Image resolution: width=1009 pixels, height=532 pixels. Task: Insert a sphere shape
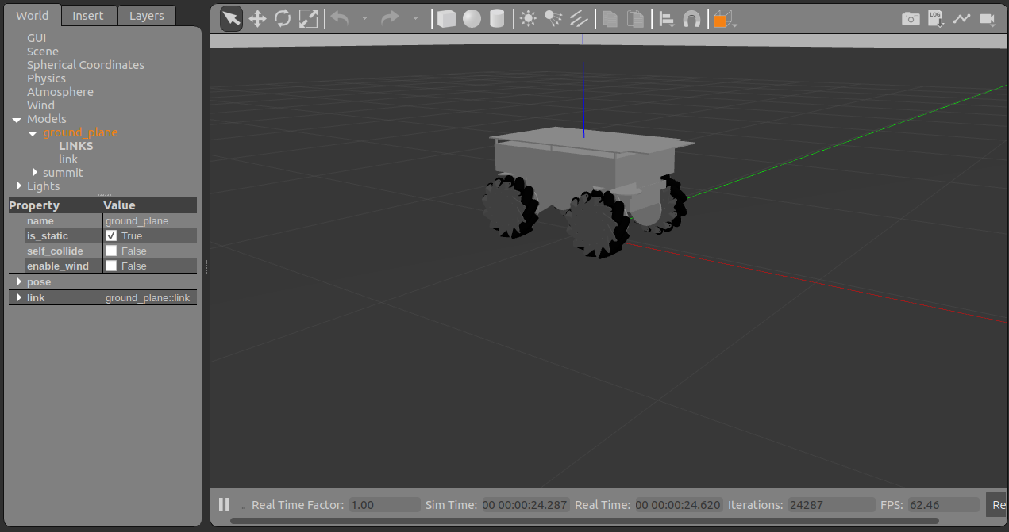(472, 19)
